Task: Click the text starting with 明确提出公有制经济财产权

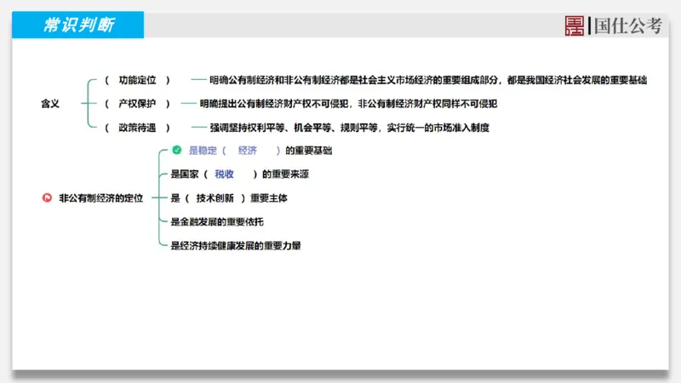Action: click(348, 104)
